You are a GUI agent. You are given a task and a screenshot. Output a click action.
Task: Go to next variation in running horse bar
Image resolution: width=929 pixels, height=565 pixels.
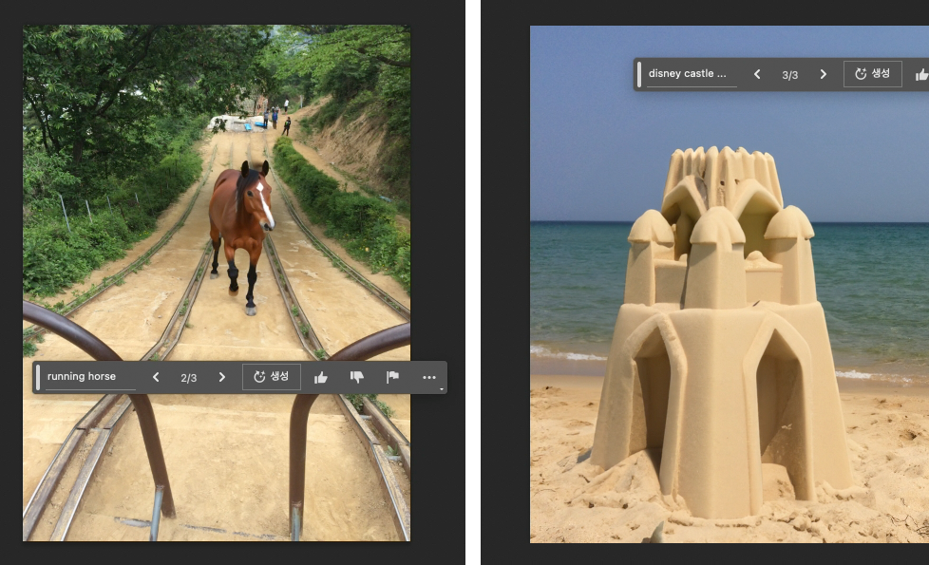[x=221, y=377]
